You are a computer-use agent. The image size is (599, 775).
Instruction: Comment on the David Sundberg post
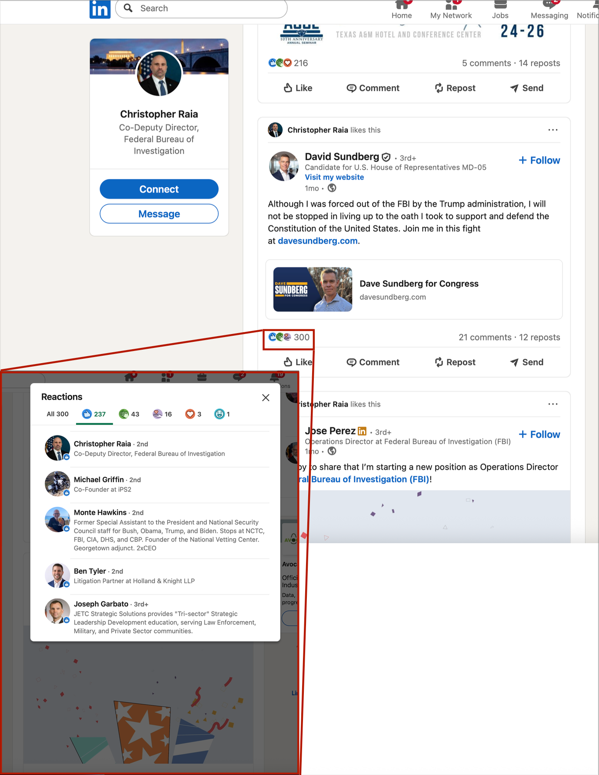(373, 362)
